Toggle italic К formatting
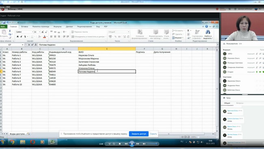264x149 pixels. coord(21,37)
